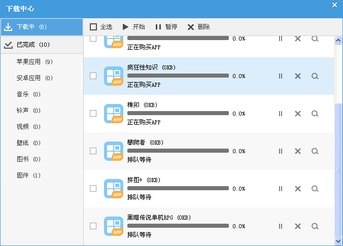Click magnifier icon for 攀爬者 row
343x246 pixels.
pyautogui.click(x=315, y=151)
